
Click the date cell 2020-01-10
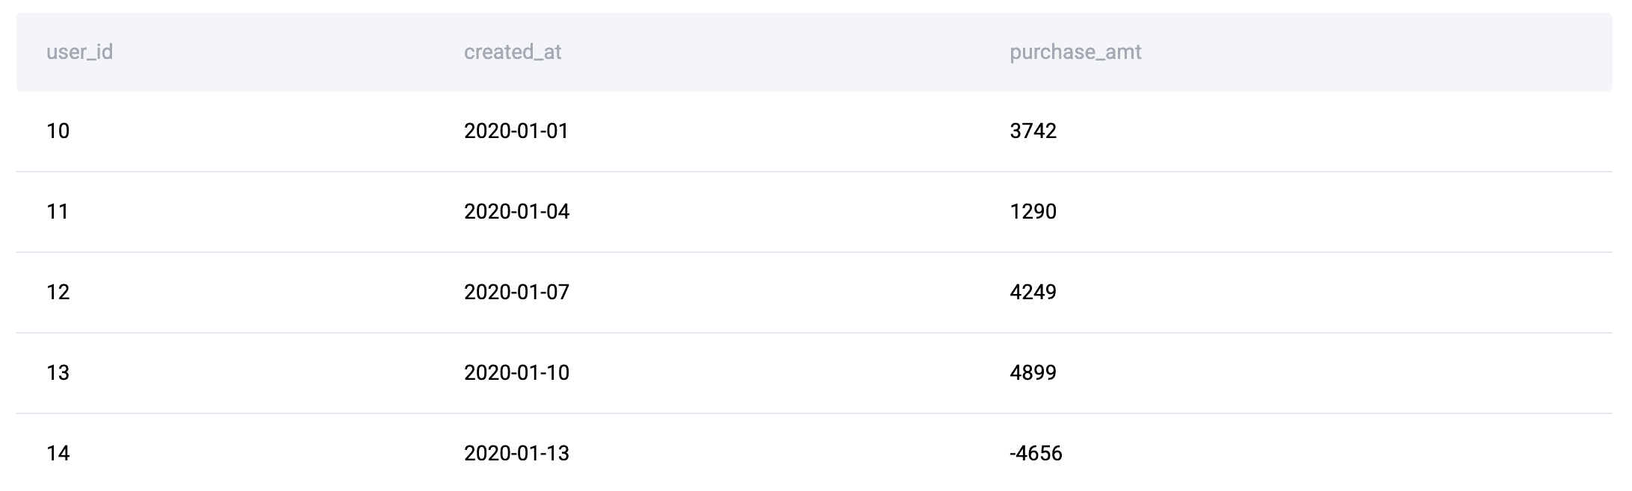click(516, 372)
